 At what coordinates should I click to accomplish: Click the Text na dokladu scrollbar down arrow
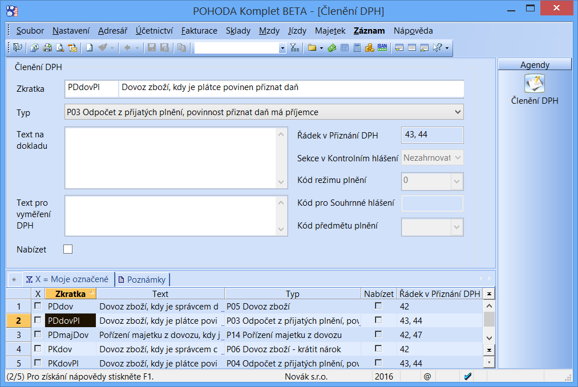click(x=281, y=182)
